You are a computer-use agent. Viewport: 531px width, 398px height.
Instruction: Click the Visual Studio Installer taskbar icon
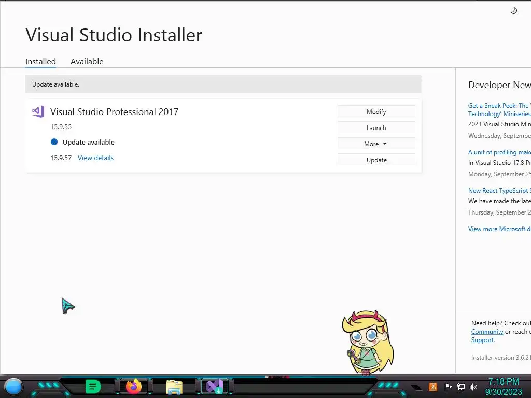(x=215, y=387)
